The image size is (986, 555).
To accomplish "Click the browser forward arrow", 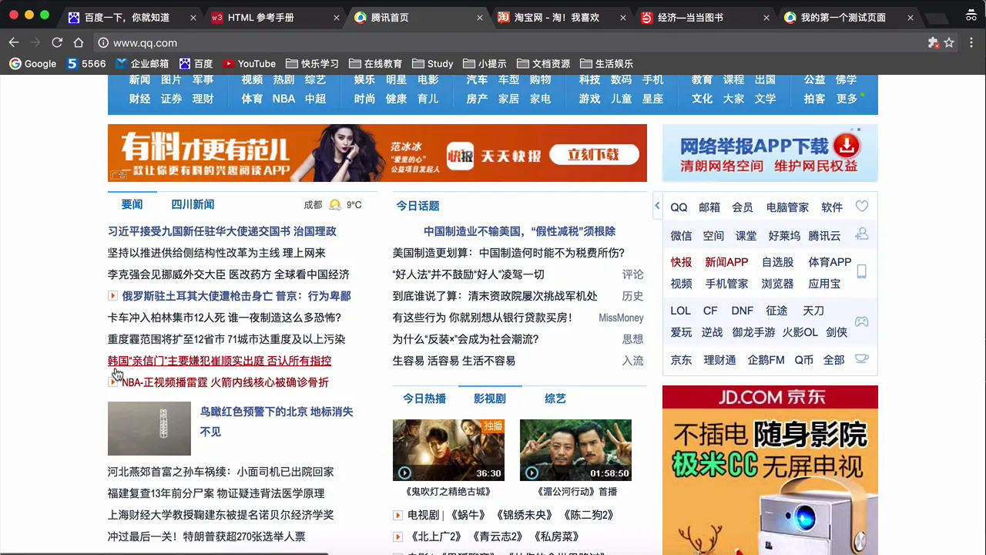I will (x=35, y=43).
